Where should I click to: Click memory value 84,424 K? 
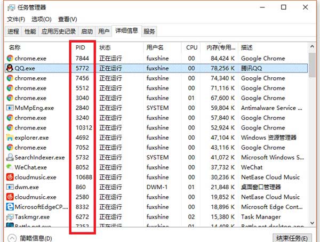(222, 58)
